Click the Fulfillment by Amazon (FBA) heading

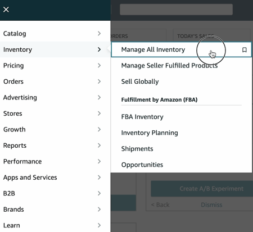(x=159, y=99)
